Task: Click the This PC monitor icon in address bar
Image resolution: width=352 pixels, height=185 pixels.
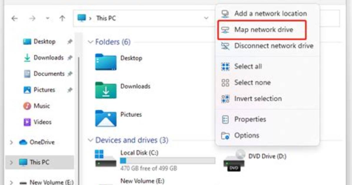Action: (82, 18)
